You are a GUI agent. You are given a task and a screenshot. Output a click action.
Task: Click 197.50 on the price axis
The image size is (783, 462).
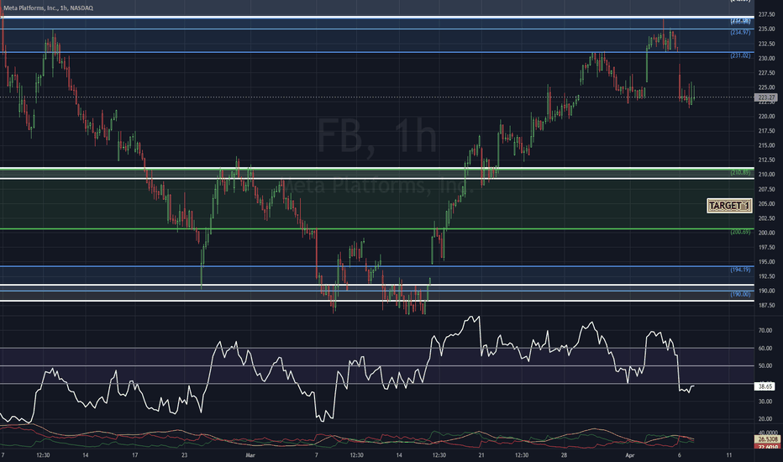766,247
